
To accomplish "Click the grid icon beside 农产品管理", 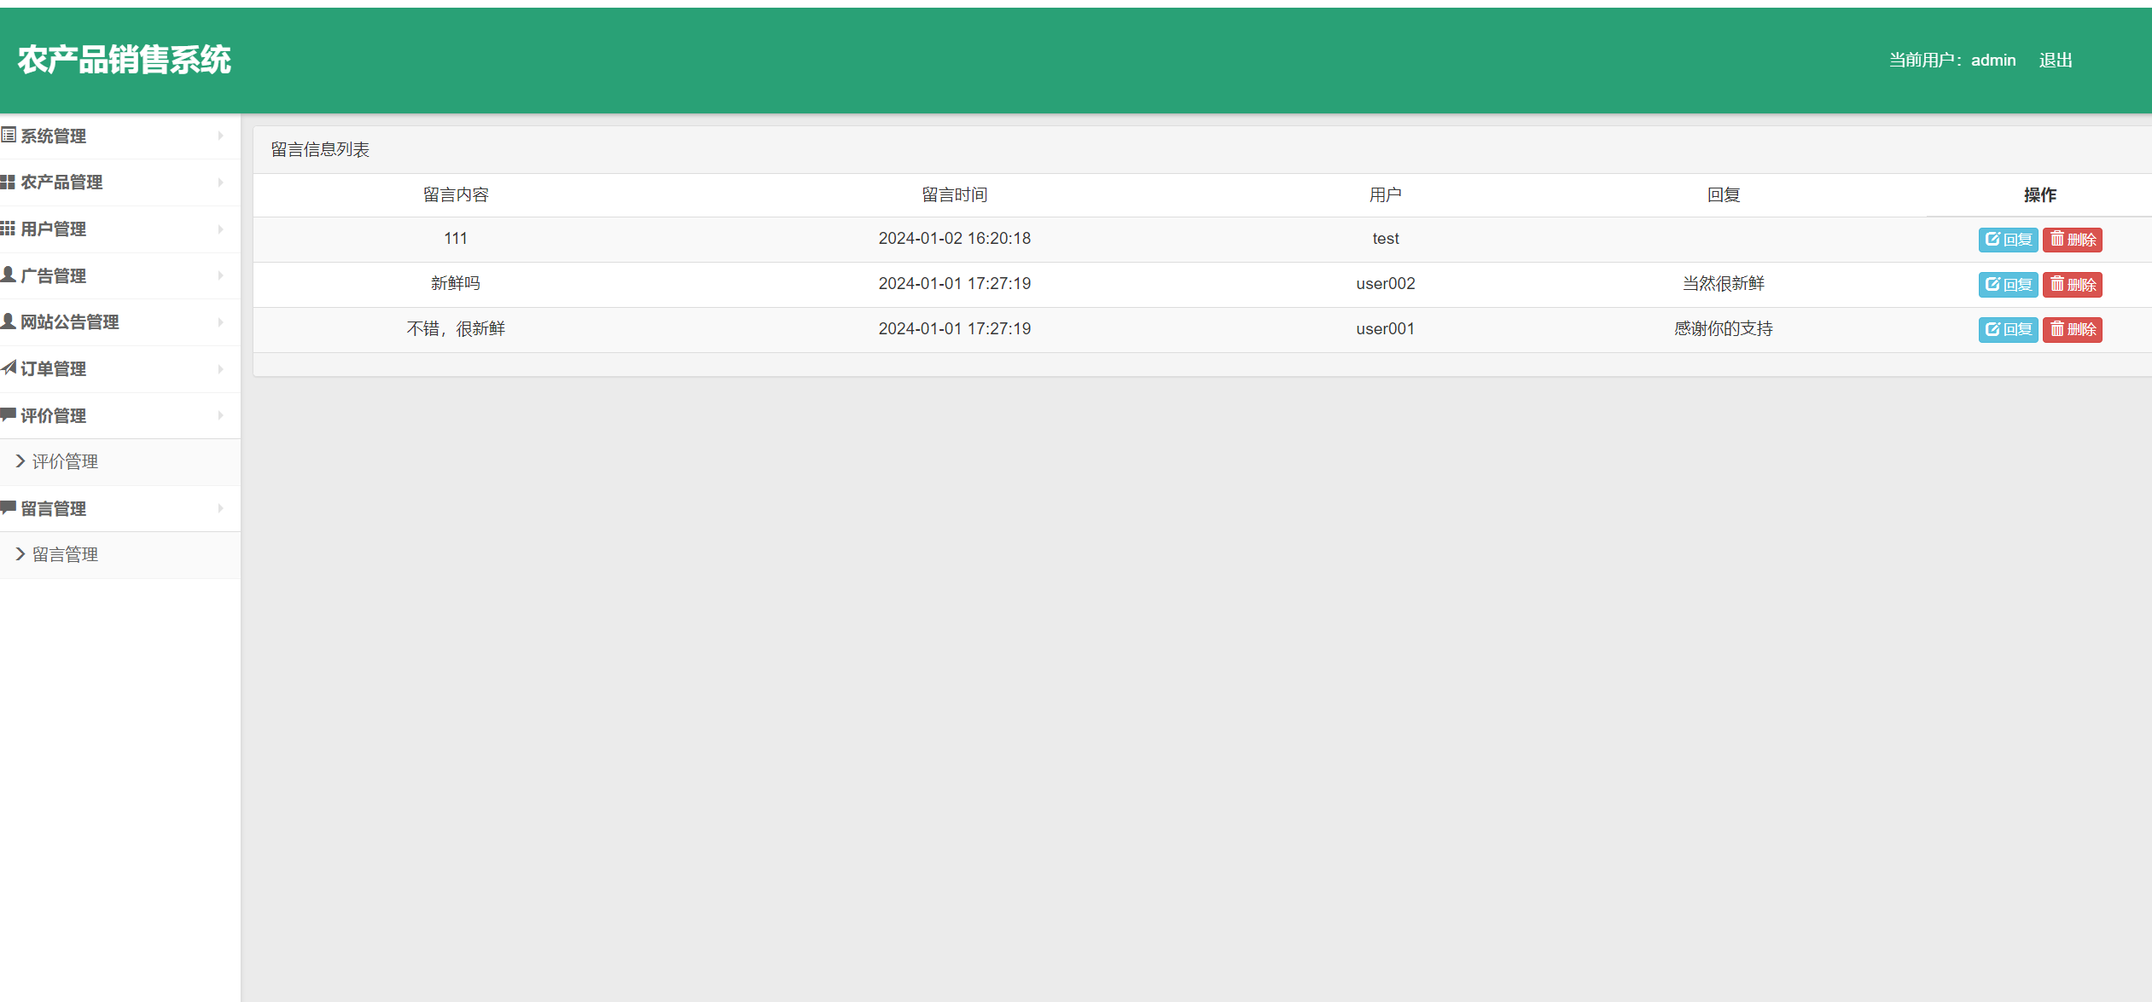I will [x=9, y=182].
